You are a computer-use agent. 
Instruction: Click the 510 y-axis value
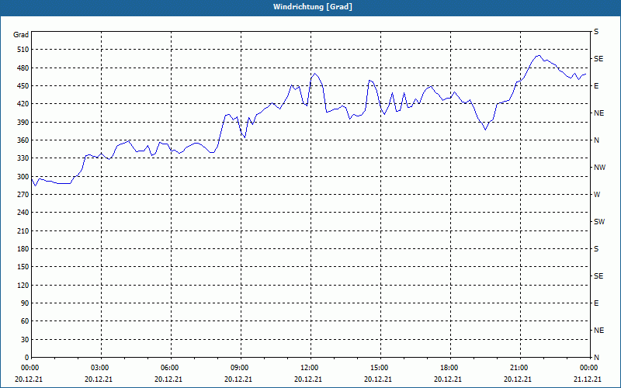coord(23,50)
